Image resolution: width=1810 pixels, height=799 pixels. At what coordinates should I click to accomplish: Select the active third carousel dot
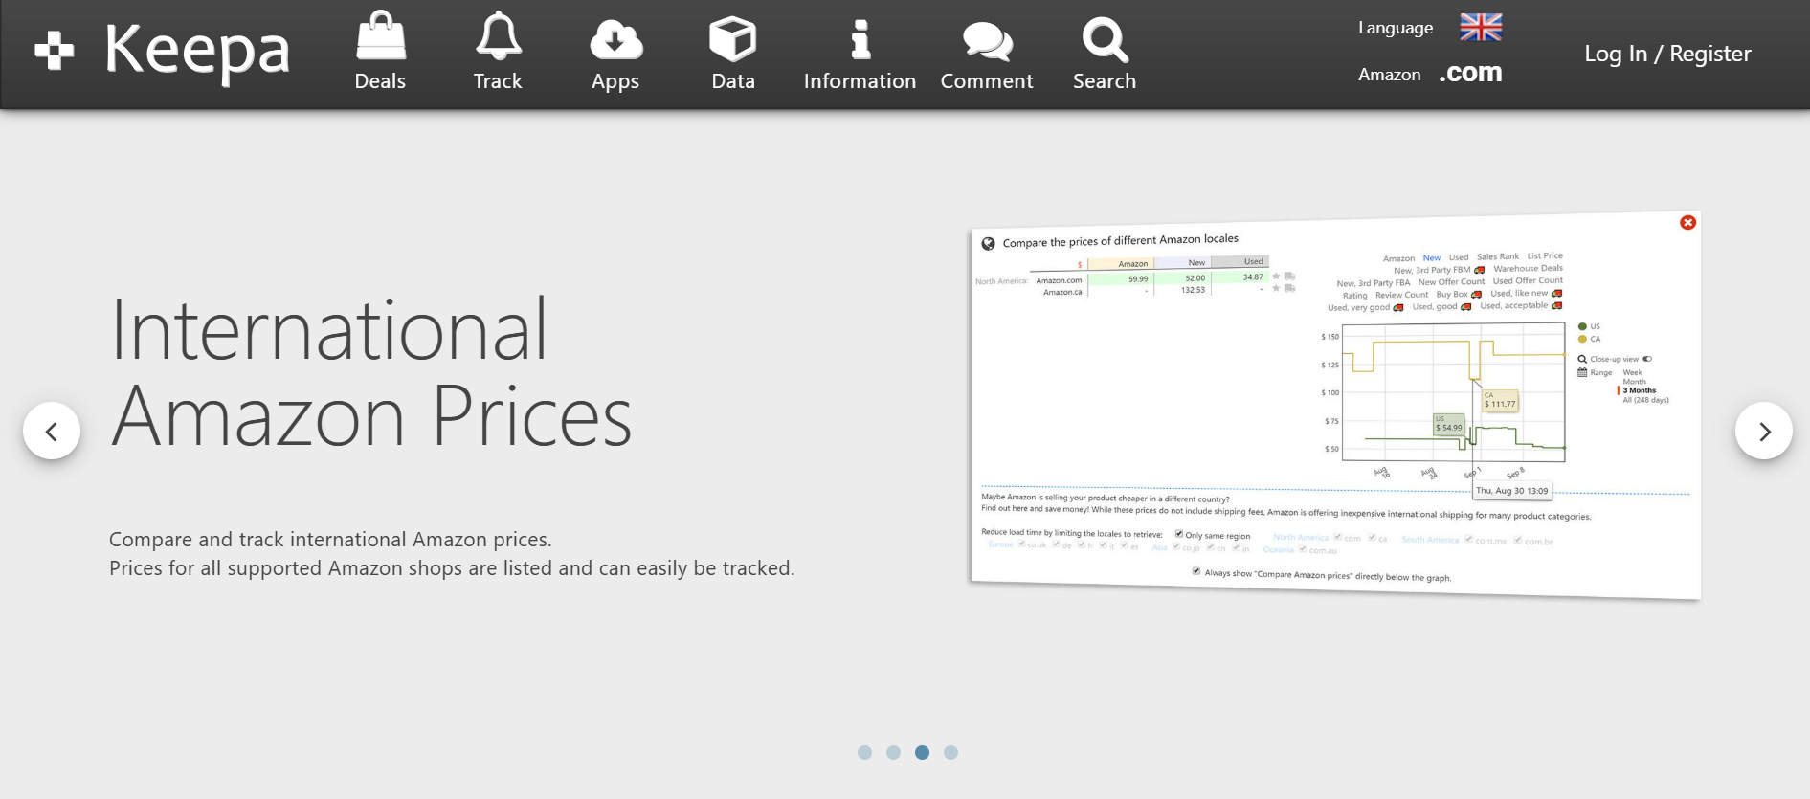[x=922, y=752]
